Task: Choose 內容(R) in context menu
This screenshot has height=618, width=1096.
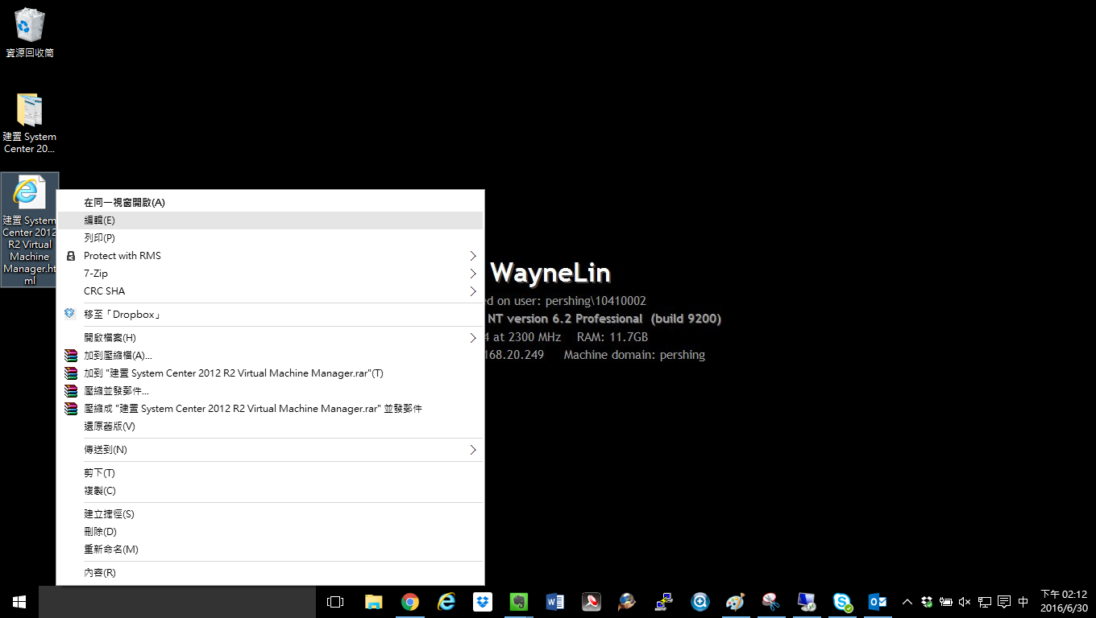Action: [270, 573]
